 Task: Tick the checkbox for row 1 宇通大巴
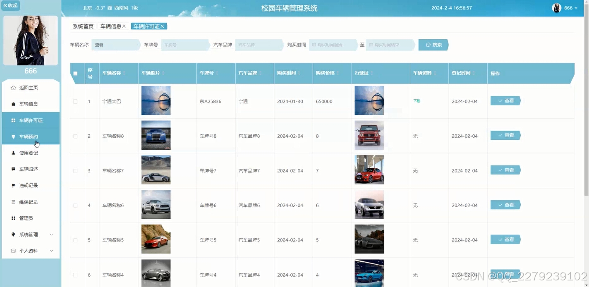coord(76,100)
